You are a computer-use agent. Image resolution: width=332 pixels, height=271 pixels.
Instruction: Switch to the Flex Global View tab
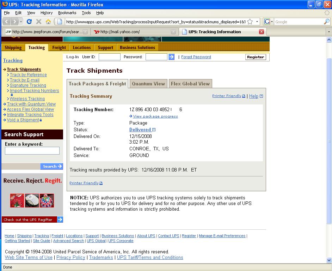pyautogui.click(x=190, y=84)
